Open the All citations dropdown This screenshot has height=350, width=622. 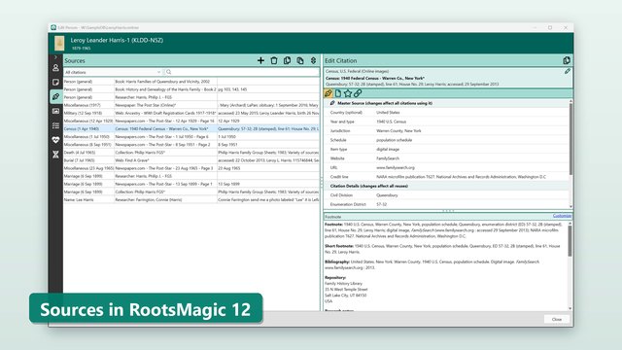pos(113,72)
